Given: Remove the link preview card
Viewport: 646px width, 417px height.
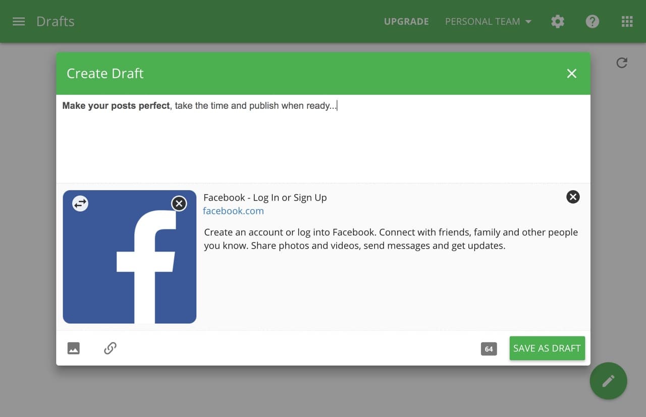Looking at the screenshot, I should coord(573,197).
